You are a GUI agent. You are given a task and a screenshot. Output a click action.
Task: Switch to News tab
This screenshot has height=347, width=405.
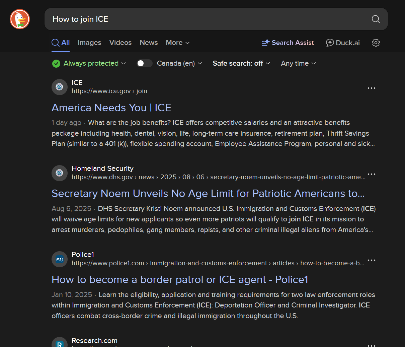pyautogui.click(x=149, y=43)
